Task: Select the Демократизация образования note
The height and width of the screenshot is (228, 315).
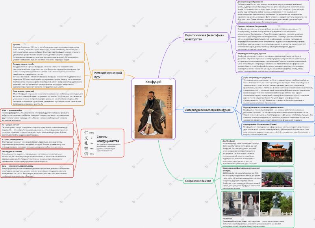Action: (272, 12)
